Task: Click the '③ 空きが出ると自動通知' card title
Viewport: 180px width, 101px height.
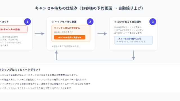Action: tap(128, 22)
